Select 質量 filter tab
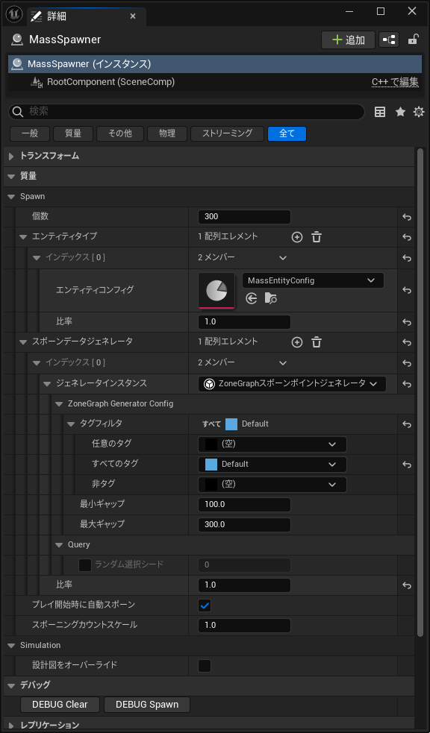 coord(73,133)
